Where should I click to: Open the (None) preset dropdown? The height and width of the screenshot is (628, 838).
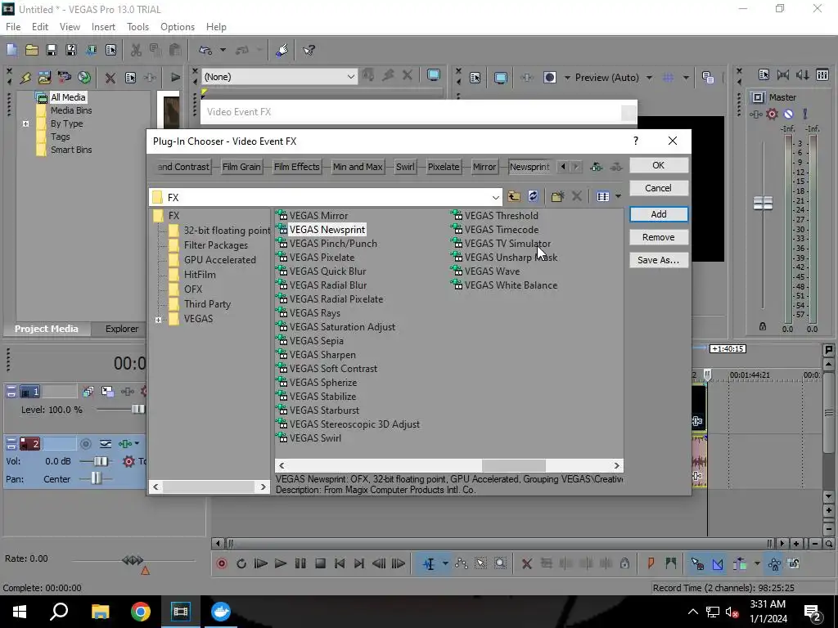(x=350, y=77)
